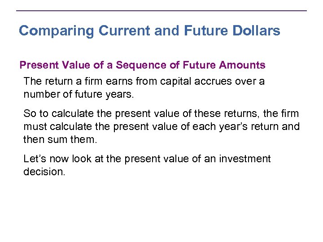Click the word 'investment' in the last paragraph
The height and width of the screenshot is (242, 323).
[245, 159]
